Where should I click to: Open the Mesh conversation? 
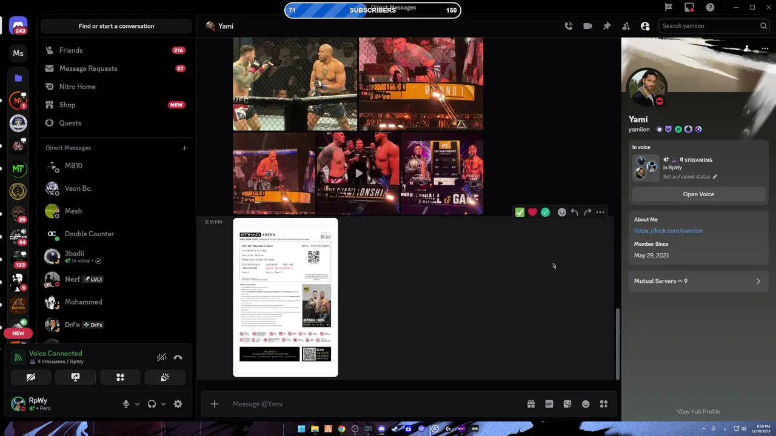116,211
